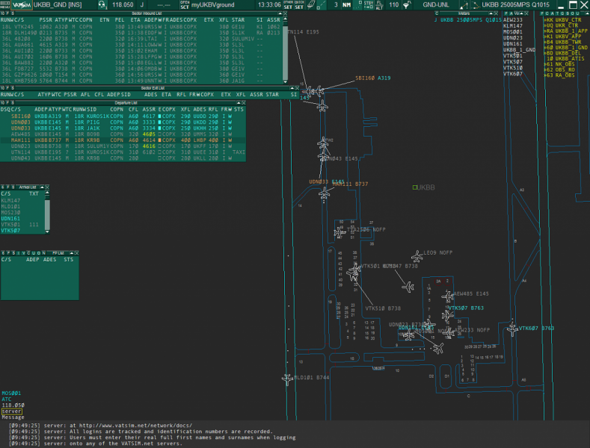This screenshot has width=590, height=448.
Task: Toggle clearance flag checkbox for MAH111
Action: [159, 140]
